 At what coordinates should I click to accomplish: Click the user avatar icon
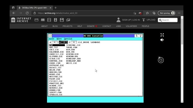click(x=119, y=20)
